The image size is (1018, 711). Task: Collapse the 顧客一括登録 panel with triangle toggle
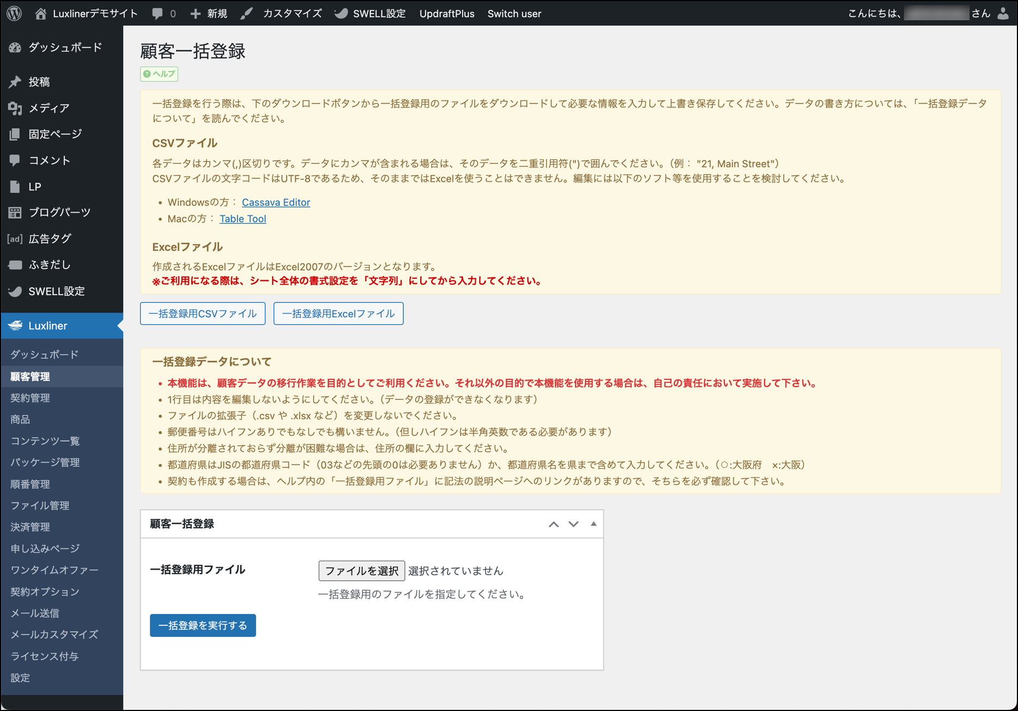[593, 524]
